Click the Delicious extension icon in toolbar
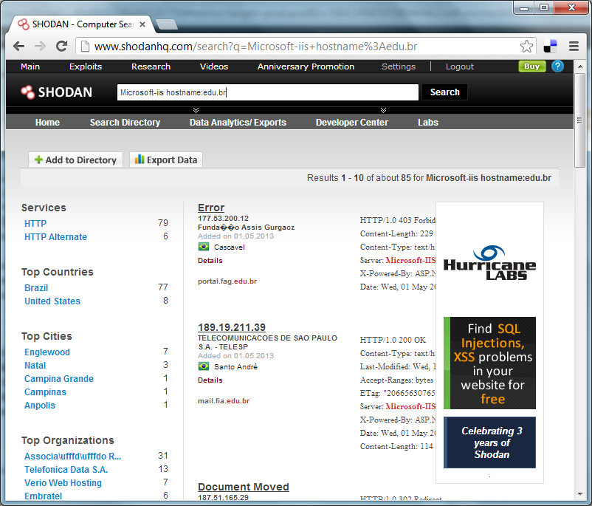 [550, 47]
